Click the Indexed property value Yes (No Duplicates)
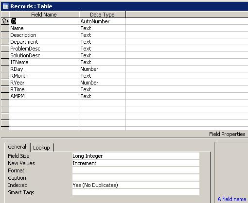Screen dimensions: 248x203 point(136,185)
